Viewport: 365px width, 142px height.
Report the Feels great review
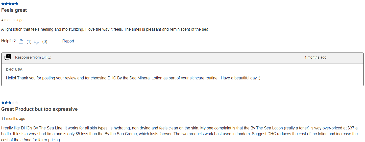click(x=68, y=41)
